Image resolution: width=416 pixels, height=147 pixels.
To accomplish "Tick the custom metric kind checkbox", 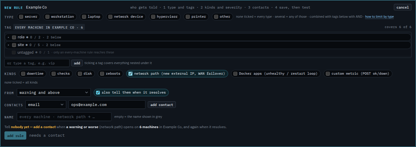I will click(328, 74).
